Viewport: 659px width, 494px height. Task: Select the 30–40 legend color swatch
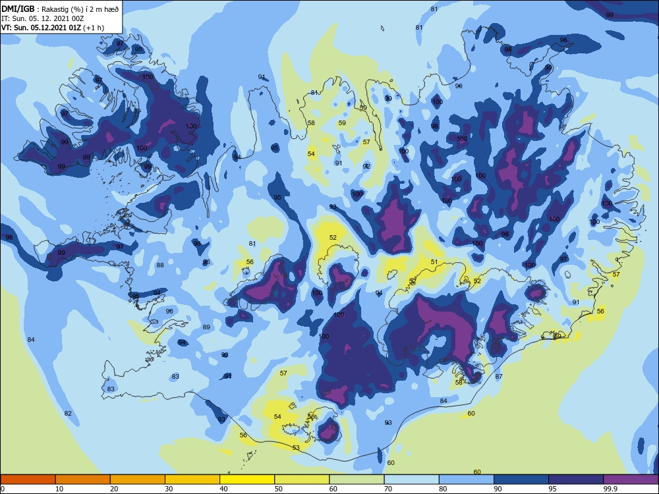pyautogui.click(x=192, y=480)
